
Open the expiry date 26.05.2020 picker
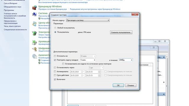pyautogui.click(x=83, y=75)
